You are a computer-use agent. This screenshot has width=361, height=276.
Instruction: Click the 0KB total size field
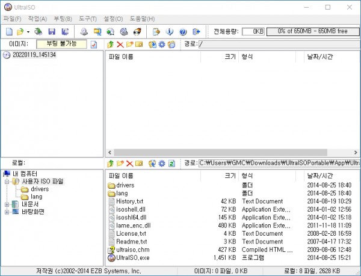pyautogui.click(x=253, y=31)
